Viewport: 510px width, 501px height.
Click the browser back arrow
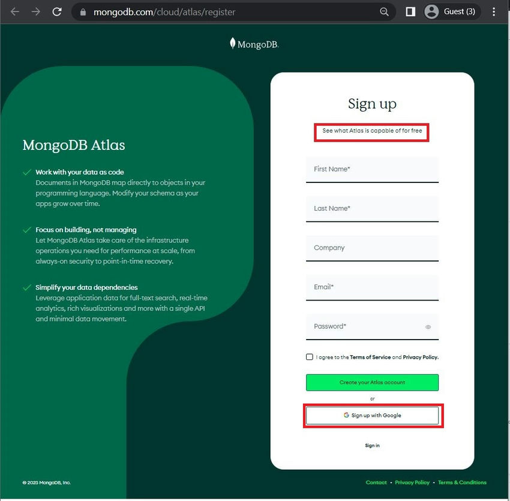(14, 11)
